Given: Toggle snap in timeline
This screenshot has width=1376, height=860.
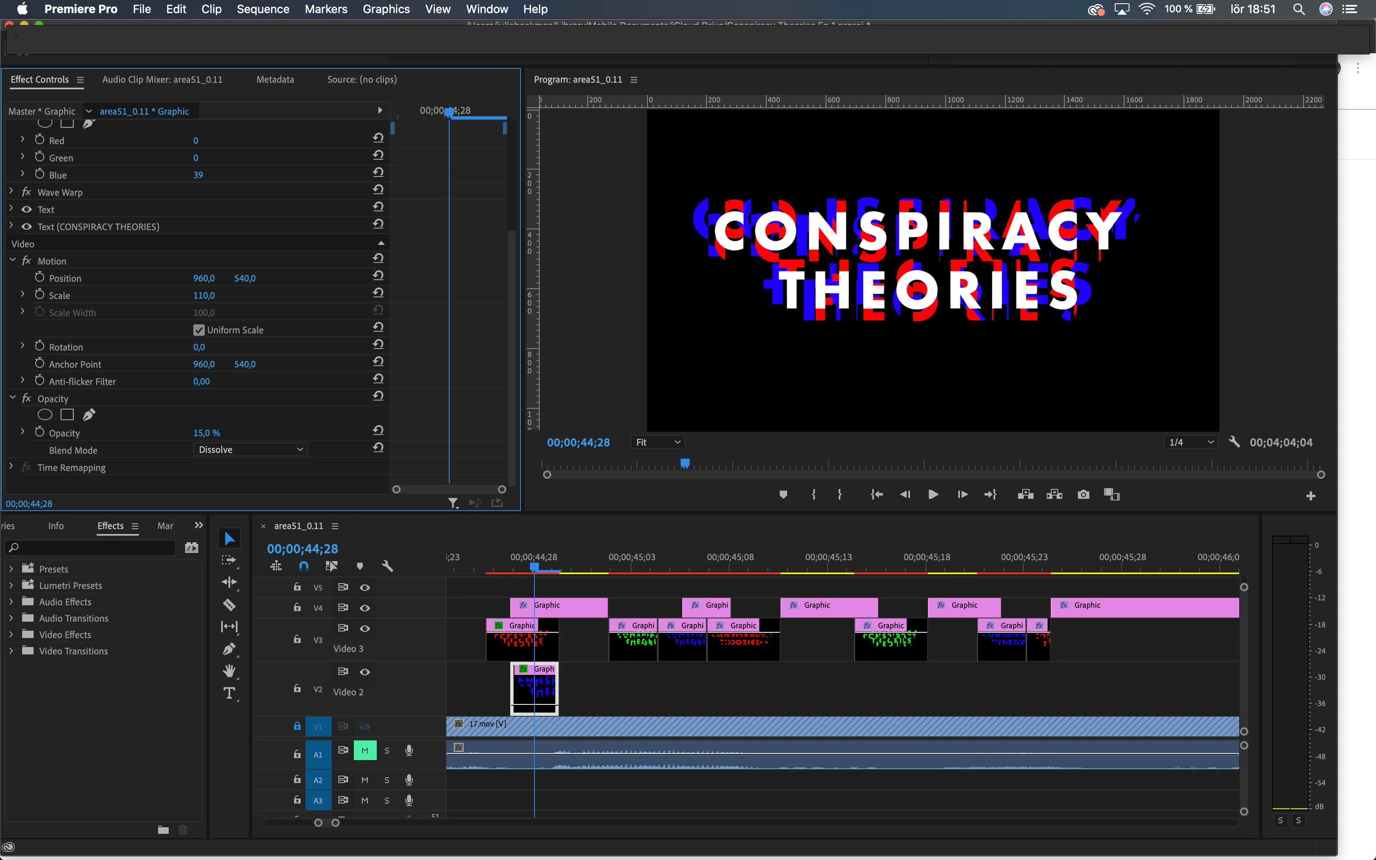Looking at the screenshot, I should click(303, 566).
